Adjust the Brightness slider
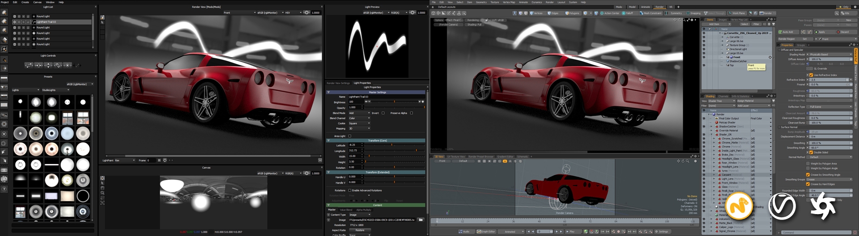This screenshot has width=859, height=236. pyautogui.click(x=394, y=102)
